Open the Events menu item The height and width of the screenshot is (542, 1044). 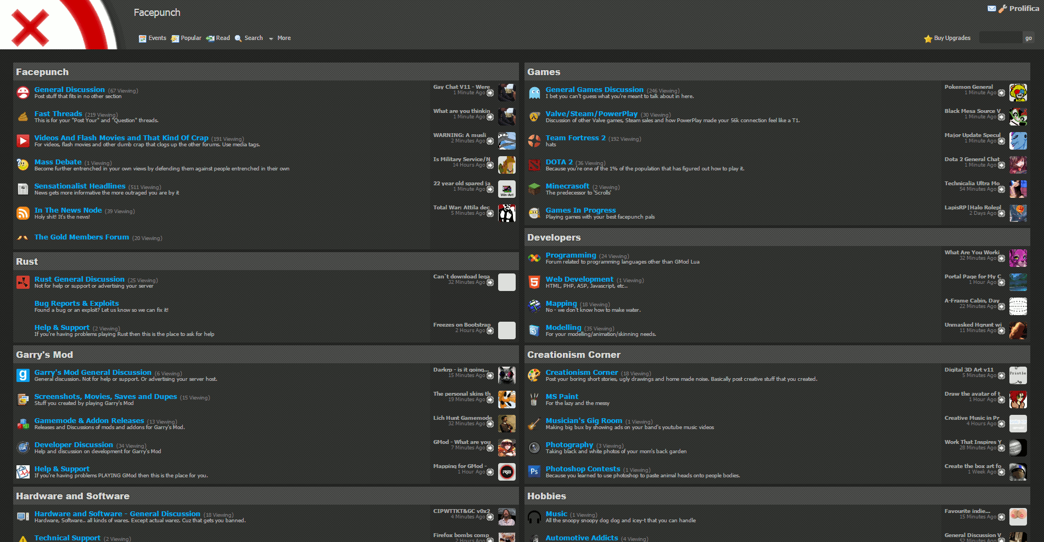pyautogui.click(x=153, y=38)
